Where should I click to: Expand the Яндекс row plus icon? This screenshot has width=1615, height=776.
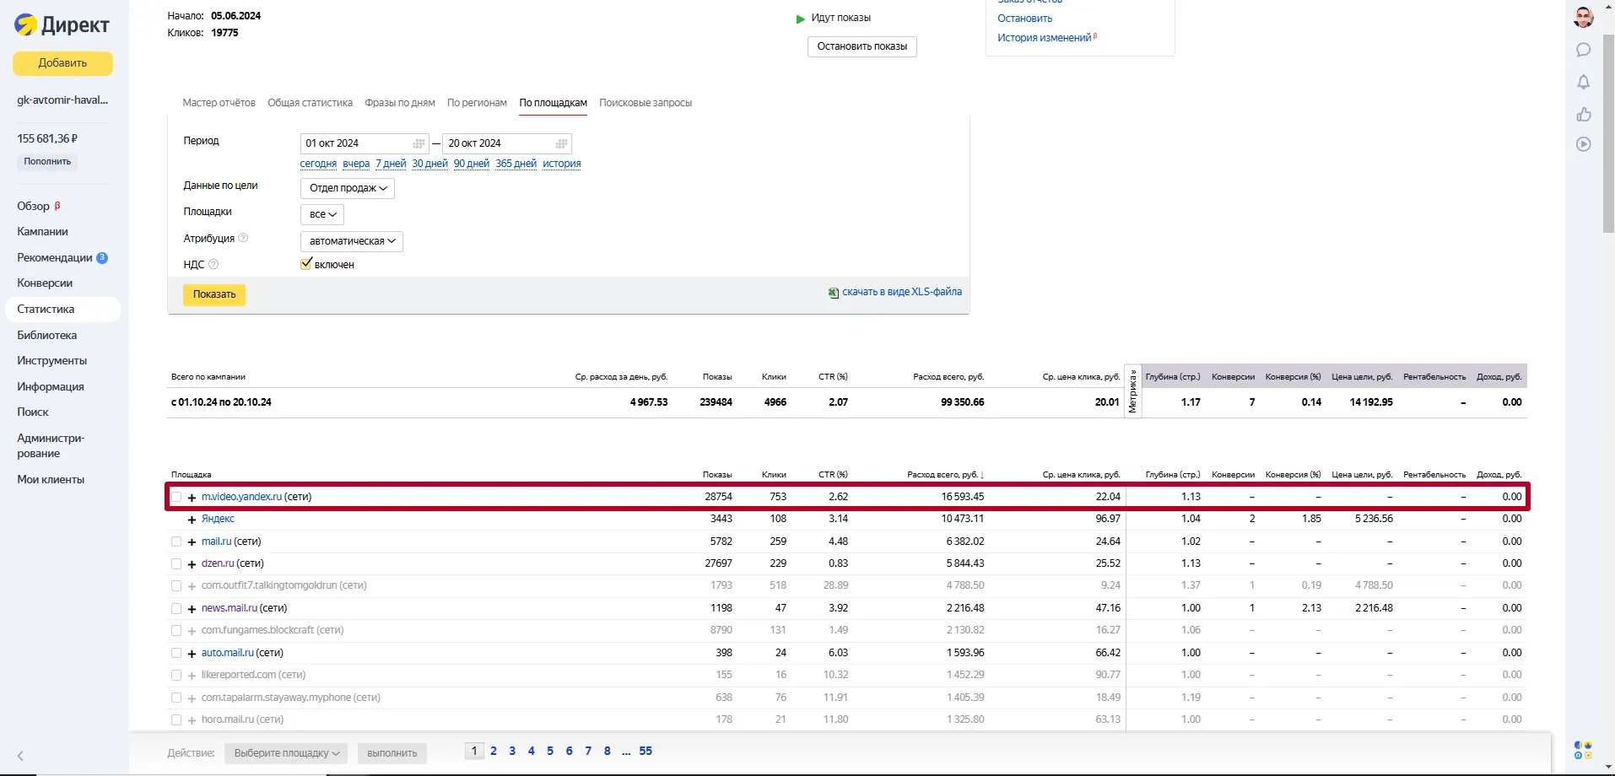(192, 520)
